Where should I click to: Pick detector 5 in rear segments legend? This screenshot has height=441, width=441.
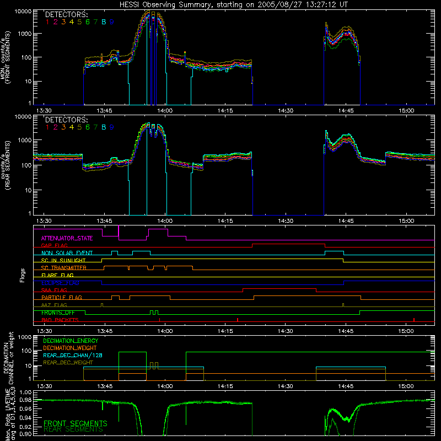pos(79,127)
